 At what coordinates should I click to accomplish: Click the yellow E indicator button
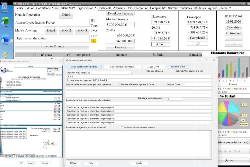point(93,41)
